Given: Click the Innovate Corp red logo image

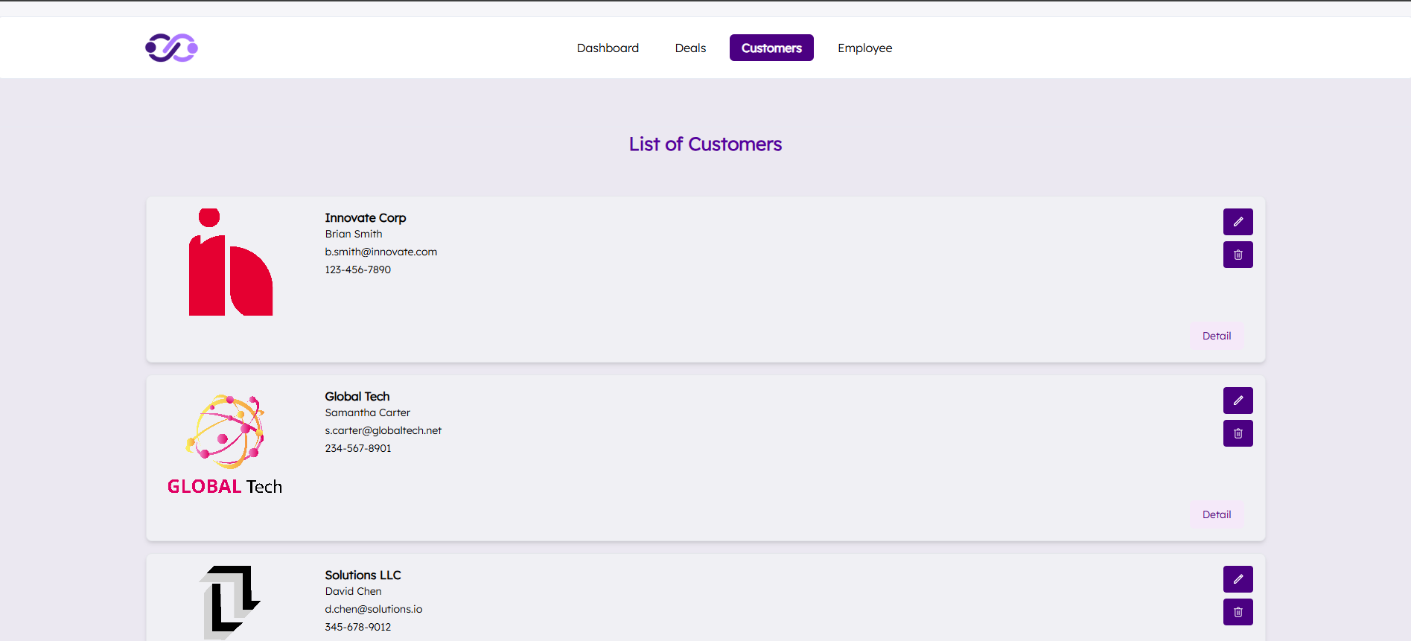Looking at the screenshot, I should [x=231, y=262].
